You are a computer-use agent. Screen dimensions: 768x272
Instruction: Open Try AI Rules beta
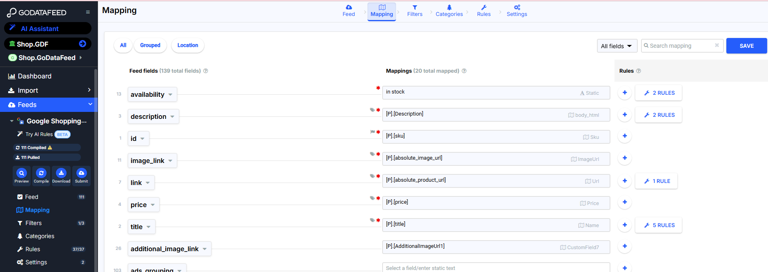[x=44, y=134]
